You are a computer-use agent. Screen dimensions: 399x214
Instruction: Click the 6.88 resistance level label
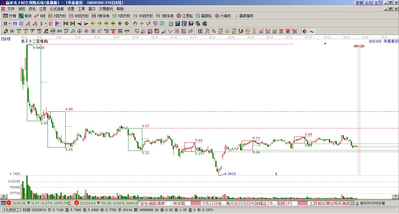tap(69, 109)
